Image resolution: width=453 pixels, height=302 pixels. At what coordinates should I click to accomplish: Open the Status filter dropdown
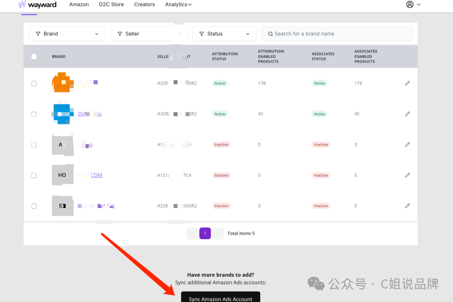pos(224,34)
